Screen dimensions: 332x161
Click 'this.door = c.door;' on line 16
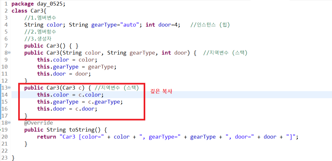point(67,109)
